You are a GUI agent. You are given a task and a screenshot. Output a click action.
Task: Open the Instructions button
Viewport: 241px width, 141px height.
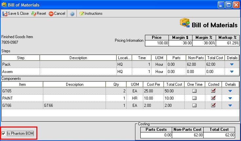pos(93,14)
